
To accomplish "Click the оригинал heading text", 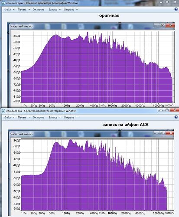I will [x=109, y=16].
